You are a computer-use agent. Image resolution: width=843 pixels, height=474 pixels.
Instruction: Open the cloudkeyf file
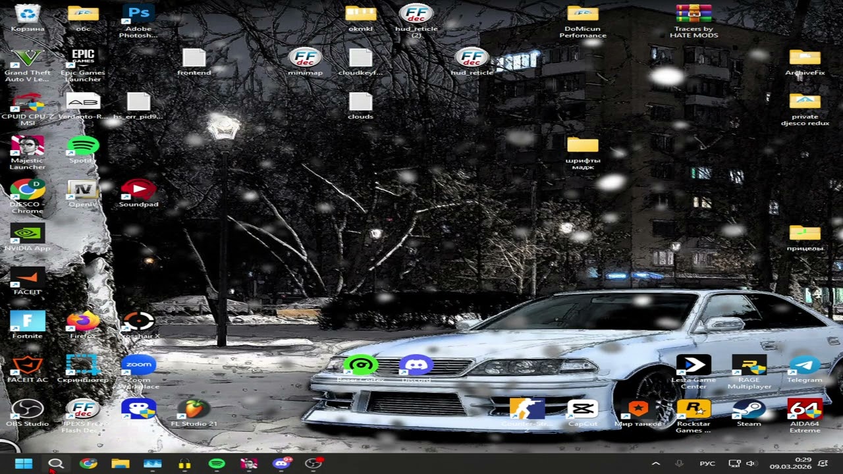tap(360, 62)
